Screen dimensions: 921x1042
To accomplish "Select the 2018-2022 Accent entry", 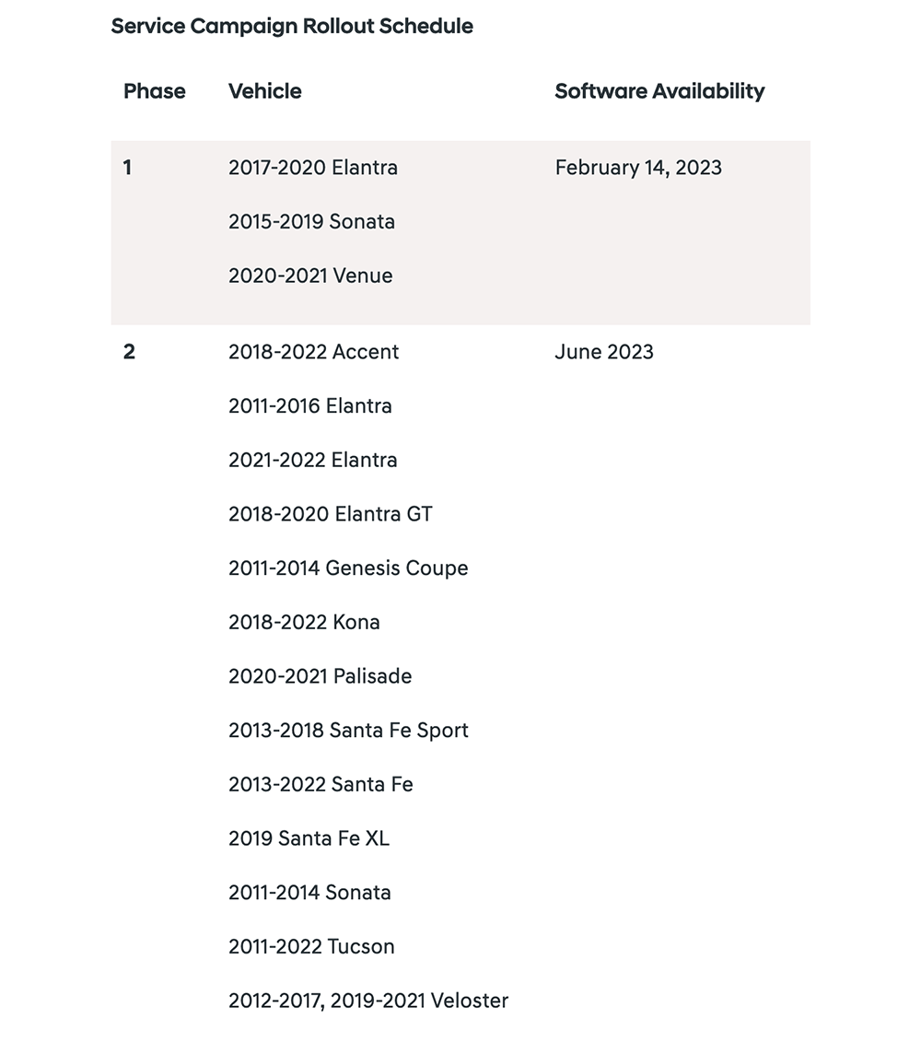I will [314, 352].
